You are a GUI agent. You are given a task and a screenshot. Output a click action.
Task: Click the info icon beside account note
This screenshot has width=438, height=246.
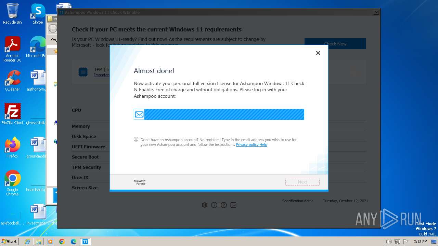pos(136,139)
